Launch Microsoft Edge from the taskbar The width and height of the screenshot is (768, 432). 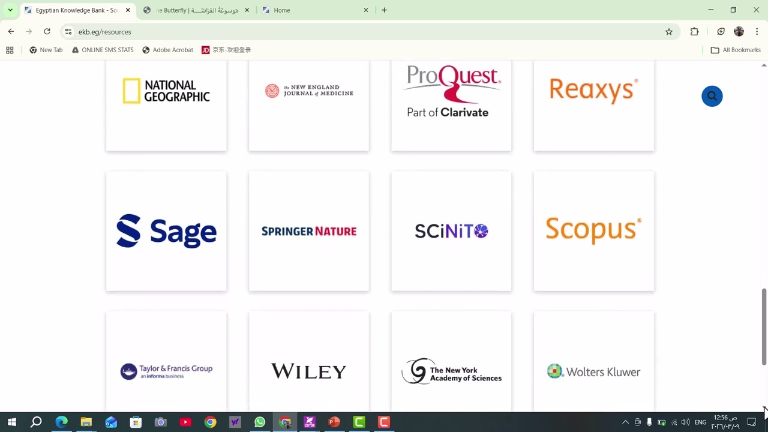[x=61, y=422]
